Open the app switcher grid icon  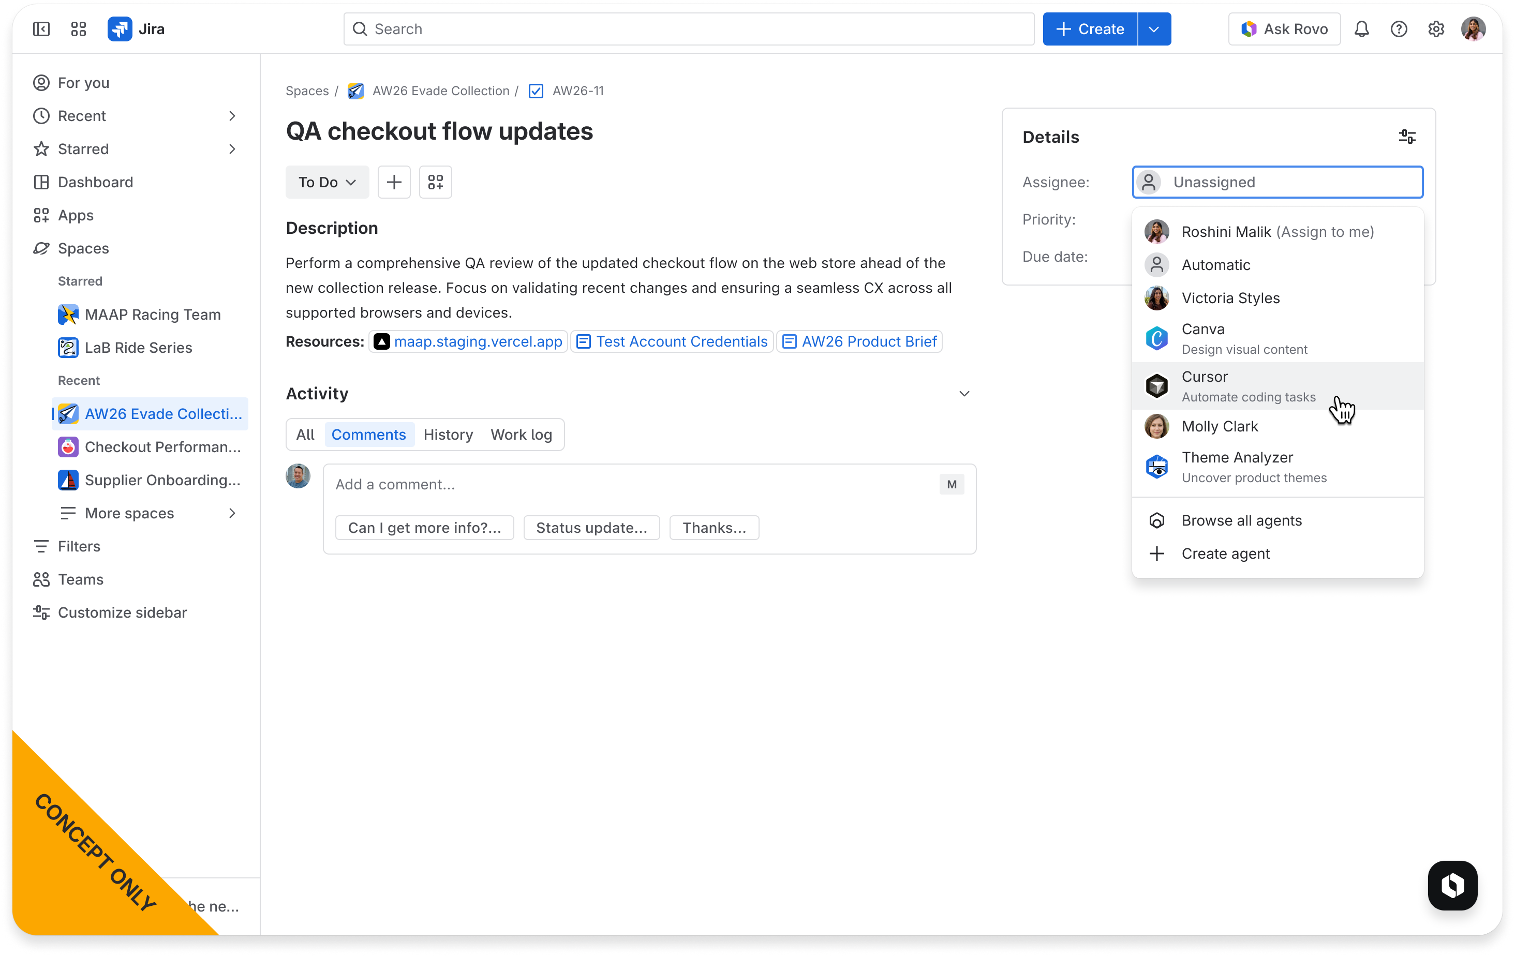78,29
